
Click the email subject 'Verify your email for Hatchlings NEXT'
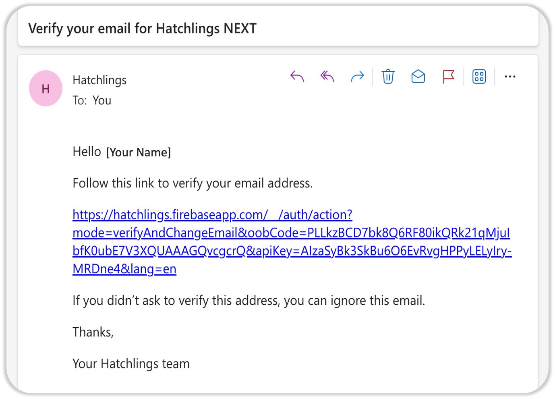pyautogui.click(x=142, y=29)
